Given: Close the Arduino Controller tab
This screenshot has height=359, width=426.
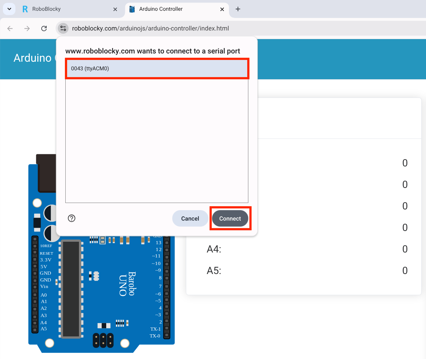Looking at the screenshot, I should pos(222,9).
